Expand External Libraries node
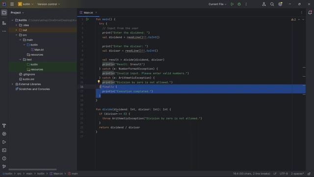The height and width of the screenshot is (177, 314). [x=12, y=84]
